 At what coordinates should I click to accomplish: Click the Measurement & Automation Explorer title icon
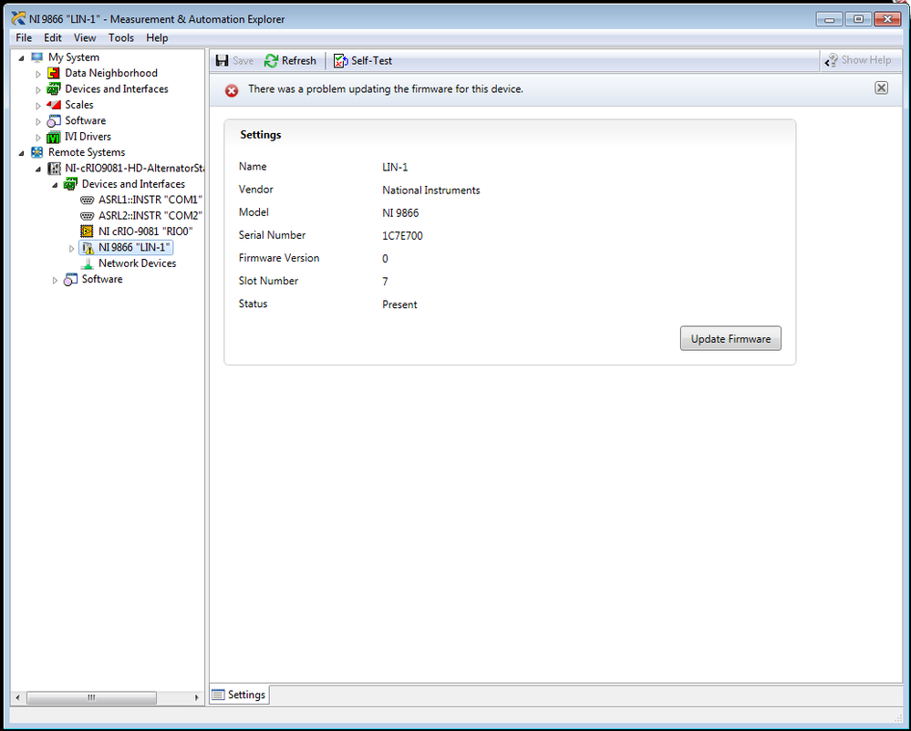[18, 18]
